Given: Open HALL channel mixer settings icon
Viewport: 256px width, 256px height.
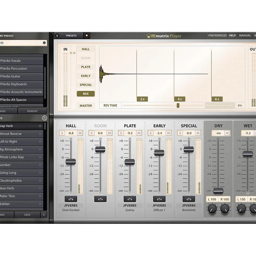Looking at the screenshot, I should click(71, 199).
